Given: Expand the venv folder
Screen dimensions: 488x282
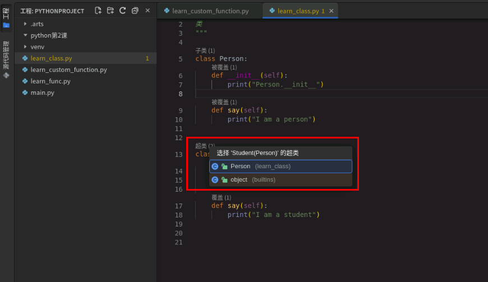Looking at the screenshot, I should coord(25,47).
